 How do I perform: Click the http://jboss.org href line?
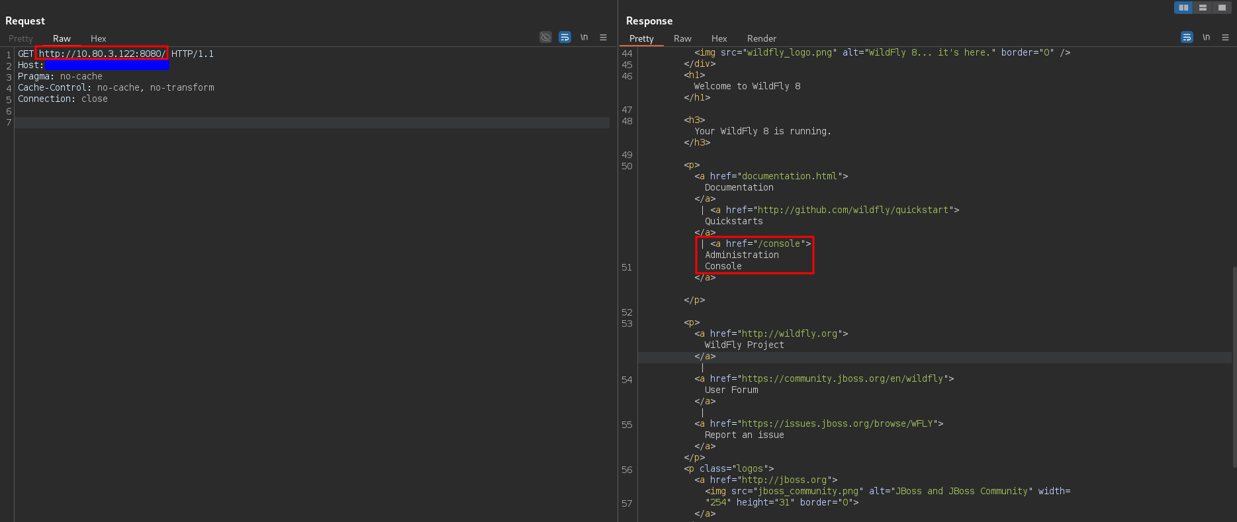(x=766, y=480)
